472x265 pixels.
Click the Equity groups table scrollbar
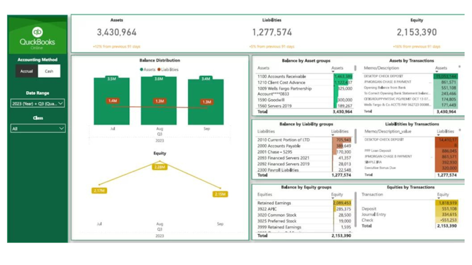click(356, 210)
